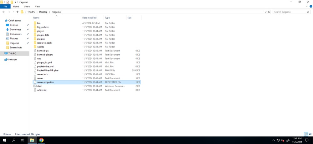Click the network tray icon
Screen dimensions: 313x144
(x=278, y=140)
